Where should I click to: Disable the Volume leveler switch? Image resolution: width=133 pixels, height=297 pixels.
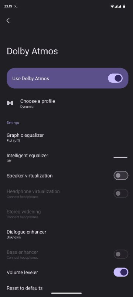[121, 272]
